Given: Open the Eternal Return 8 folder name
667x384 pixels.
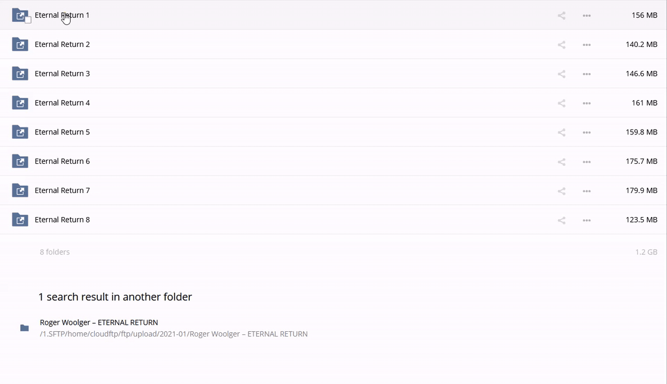Looking at the screenshot, I should click(x=62, y=220).
